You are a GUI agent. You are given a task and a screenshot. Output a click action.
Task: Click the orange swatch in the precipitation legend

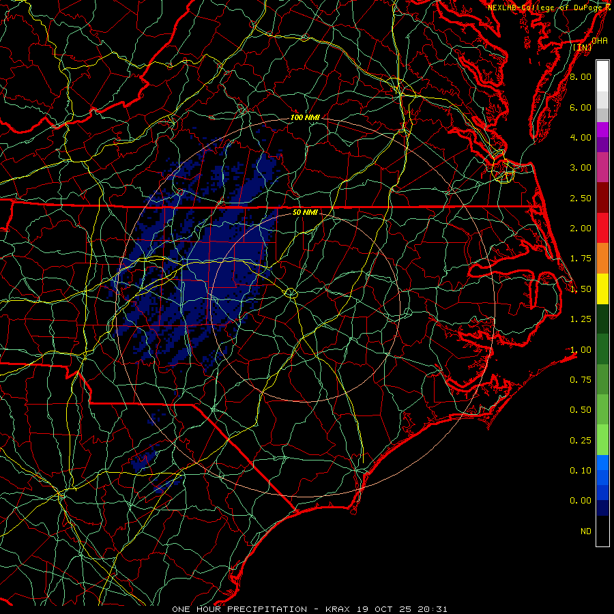pyautogui.click(x=602, y=258)
